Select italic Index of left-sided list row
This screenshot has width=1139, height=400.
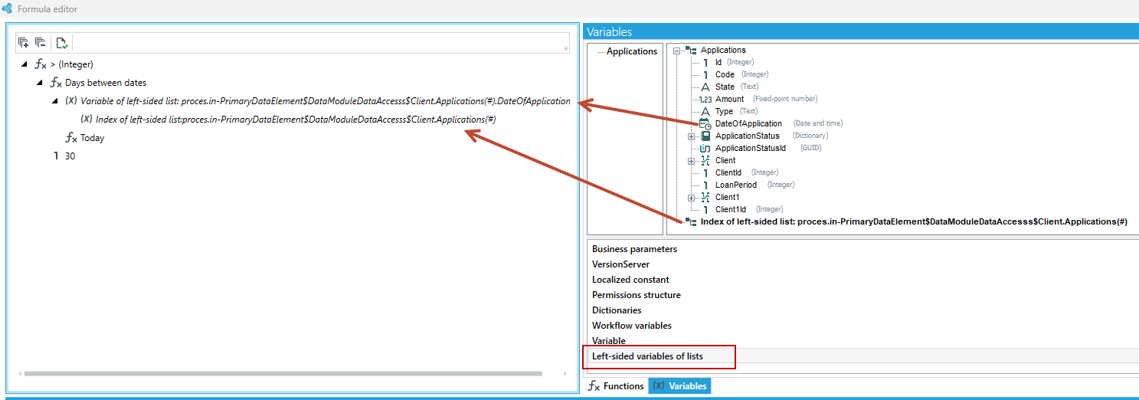pos(296,120)
